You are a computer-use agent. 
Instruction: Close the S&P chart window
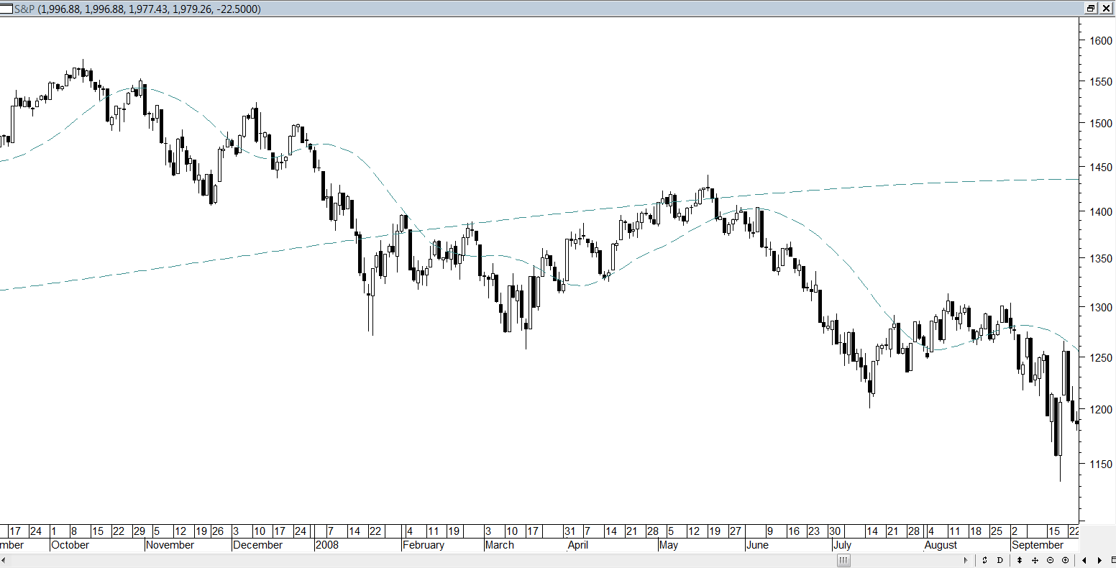pos(1106,9)
